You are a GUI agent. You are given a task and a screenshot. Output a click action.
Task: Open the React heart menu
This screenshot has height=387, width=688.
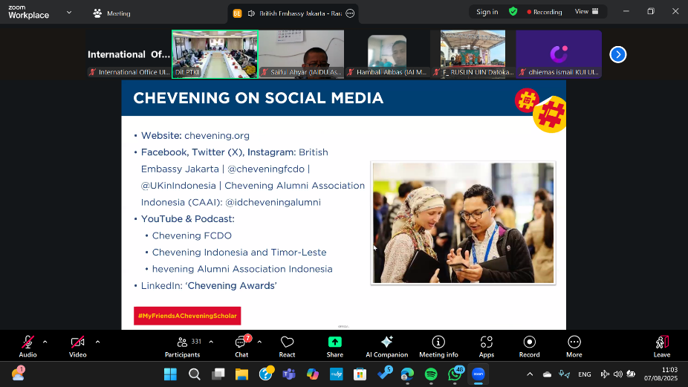click(x=287, y=346)
